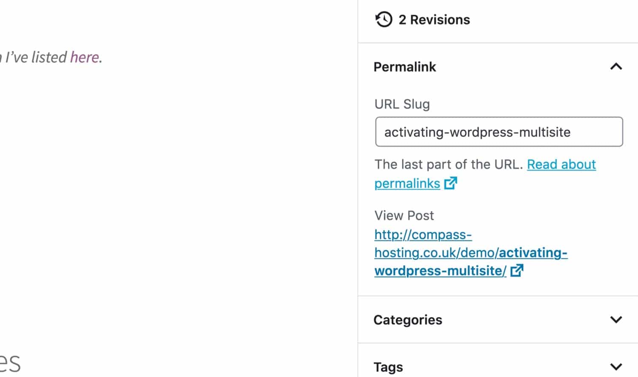Screen dimensions: 638x377
Task: Click external-link icon after the wordpress-multisite URL
Action: point(517,271)
